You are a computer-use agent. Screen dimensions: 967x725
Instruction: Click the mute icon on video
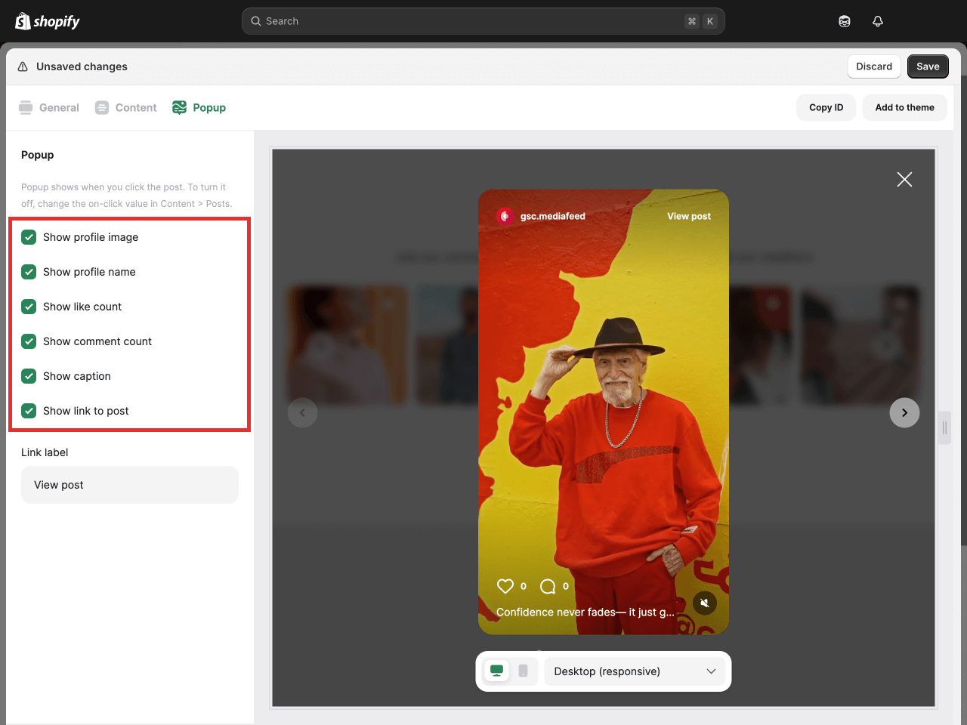704,603
